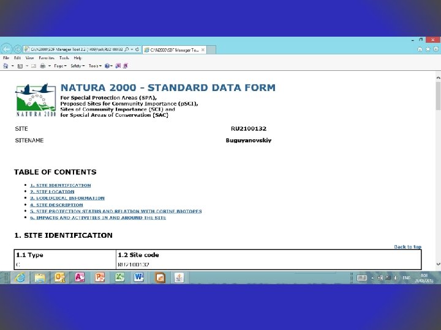Viewport: 441px width, 330px height.
Task: Show hidden tray icons arrow
Action: click(372, 278)
